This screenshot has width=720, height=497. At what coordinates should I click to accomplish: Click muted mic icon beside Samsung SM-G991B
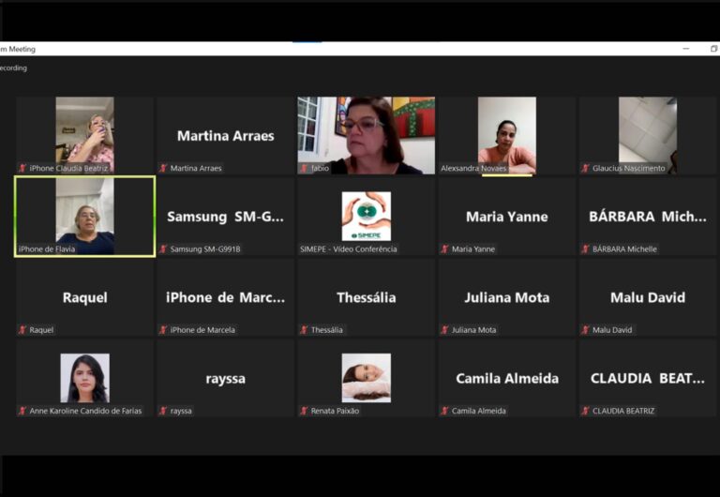(x=163, y=249)
